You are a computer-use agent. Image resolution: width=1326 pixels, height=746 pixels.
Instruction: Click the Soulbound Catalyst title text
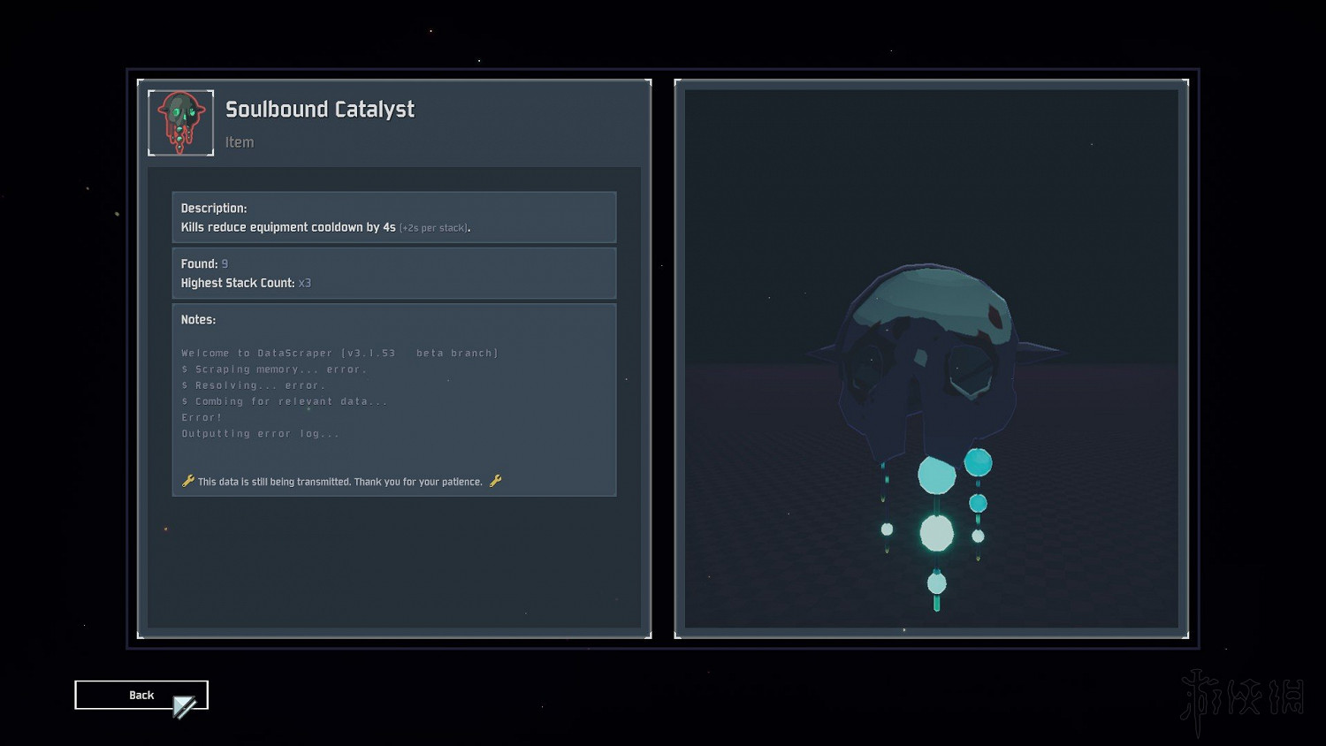click(319, 110)
